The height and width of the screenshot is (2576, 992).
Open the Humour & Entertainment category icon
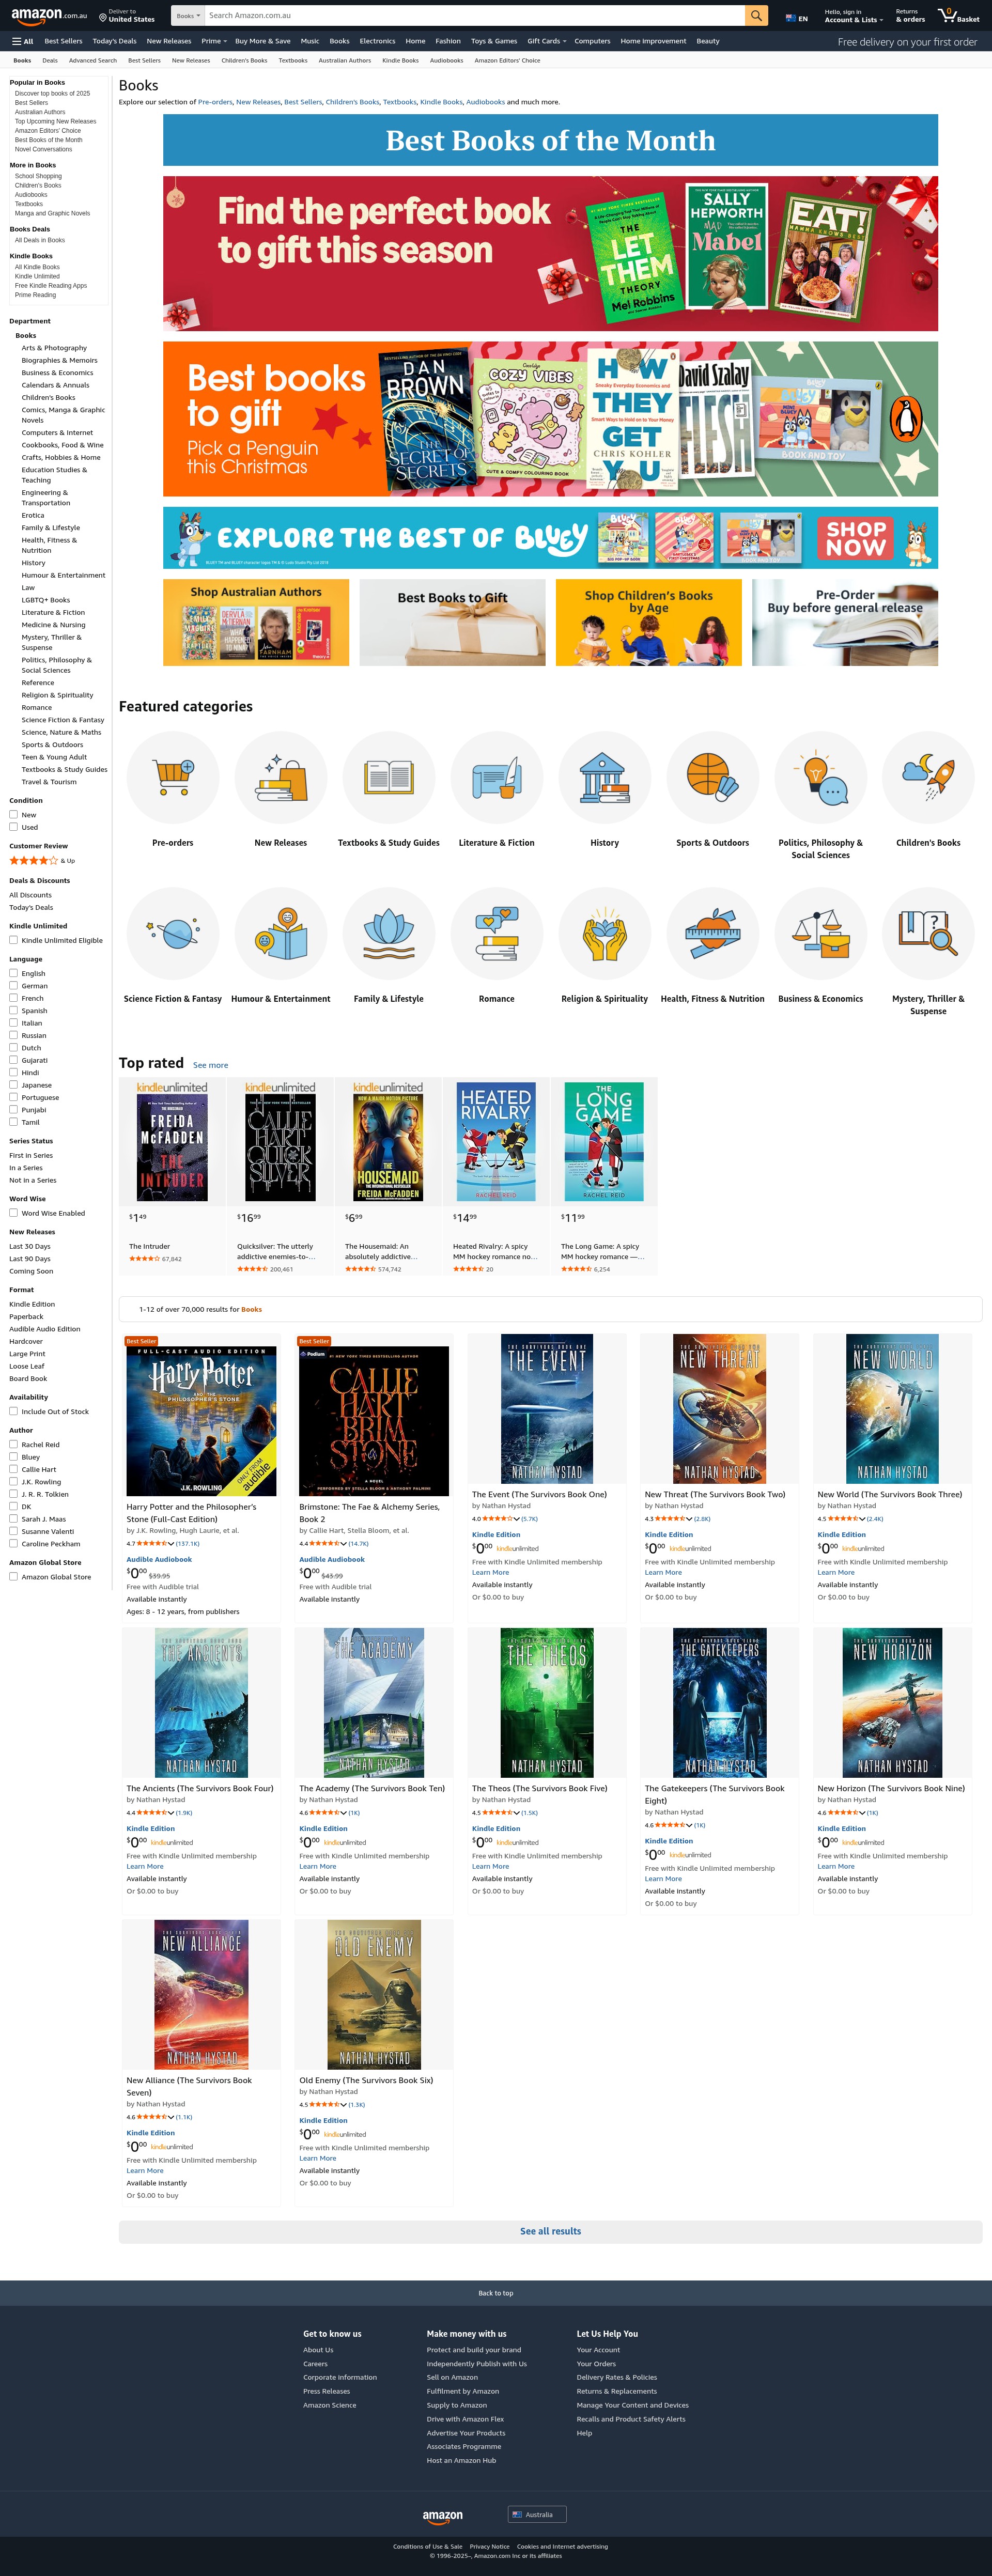(x=281, y=933)
